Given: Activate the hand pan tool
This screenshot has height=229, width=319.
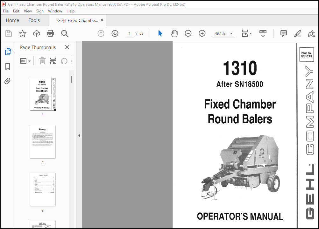Looking at the screenshot, I should click(174, 33).
